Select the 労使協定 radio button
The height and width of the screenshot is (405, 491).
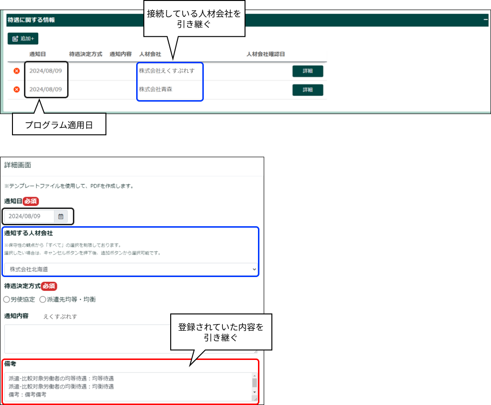point(7,300)
